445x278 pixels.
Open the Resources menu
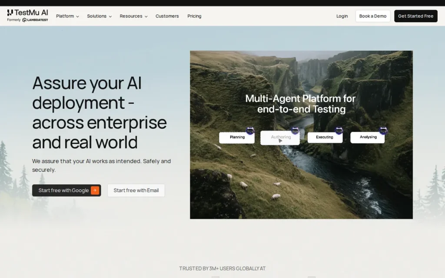[133, 16]
